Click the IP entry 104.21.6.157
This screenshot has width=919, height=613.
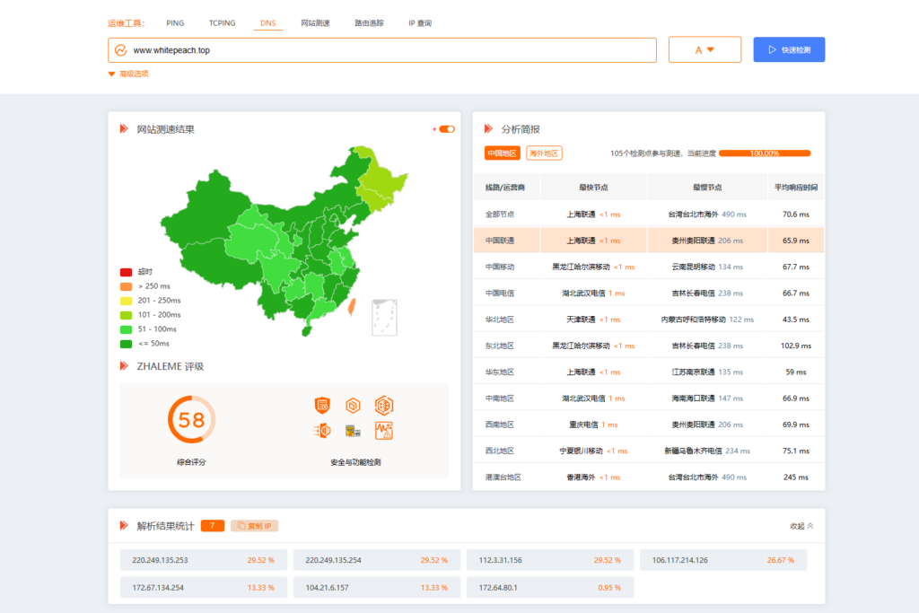377,587
